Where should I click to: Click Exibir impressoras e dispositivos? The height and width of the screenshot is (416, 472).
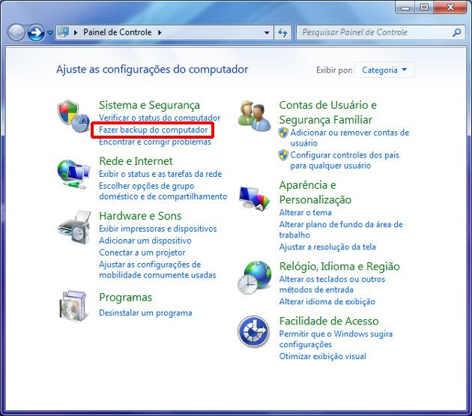coord(158,229)
